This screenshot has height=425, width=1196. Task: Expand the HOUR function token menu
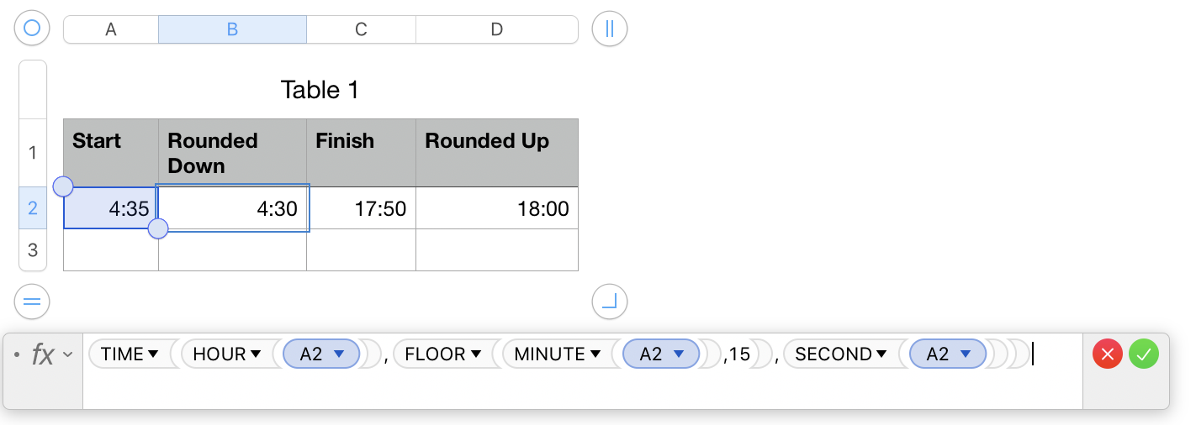(x=256, y=354)
